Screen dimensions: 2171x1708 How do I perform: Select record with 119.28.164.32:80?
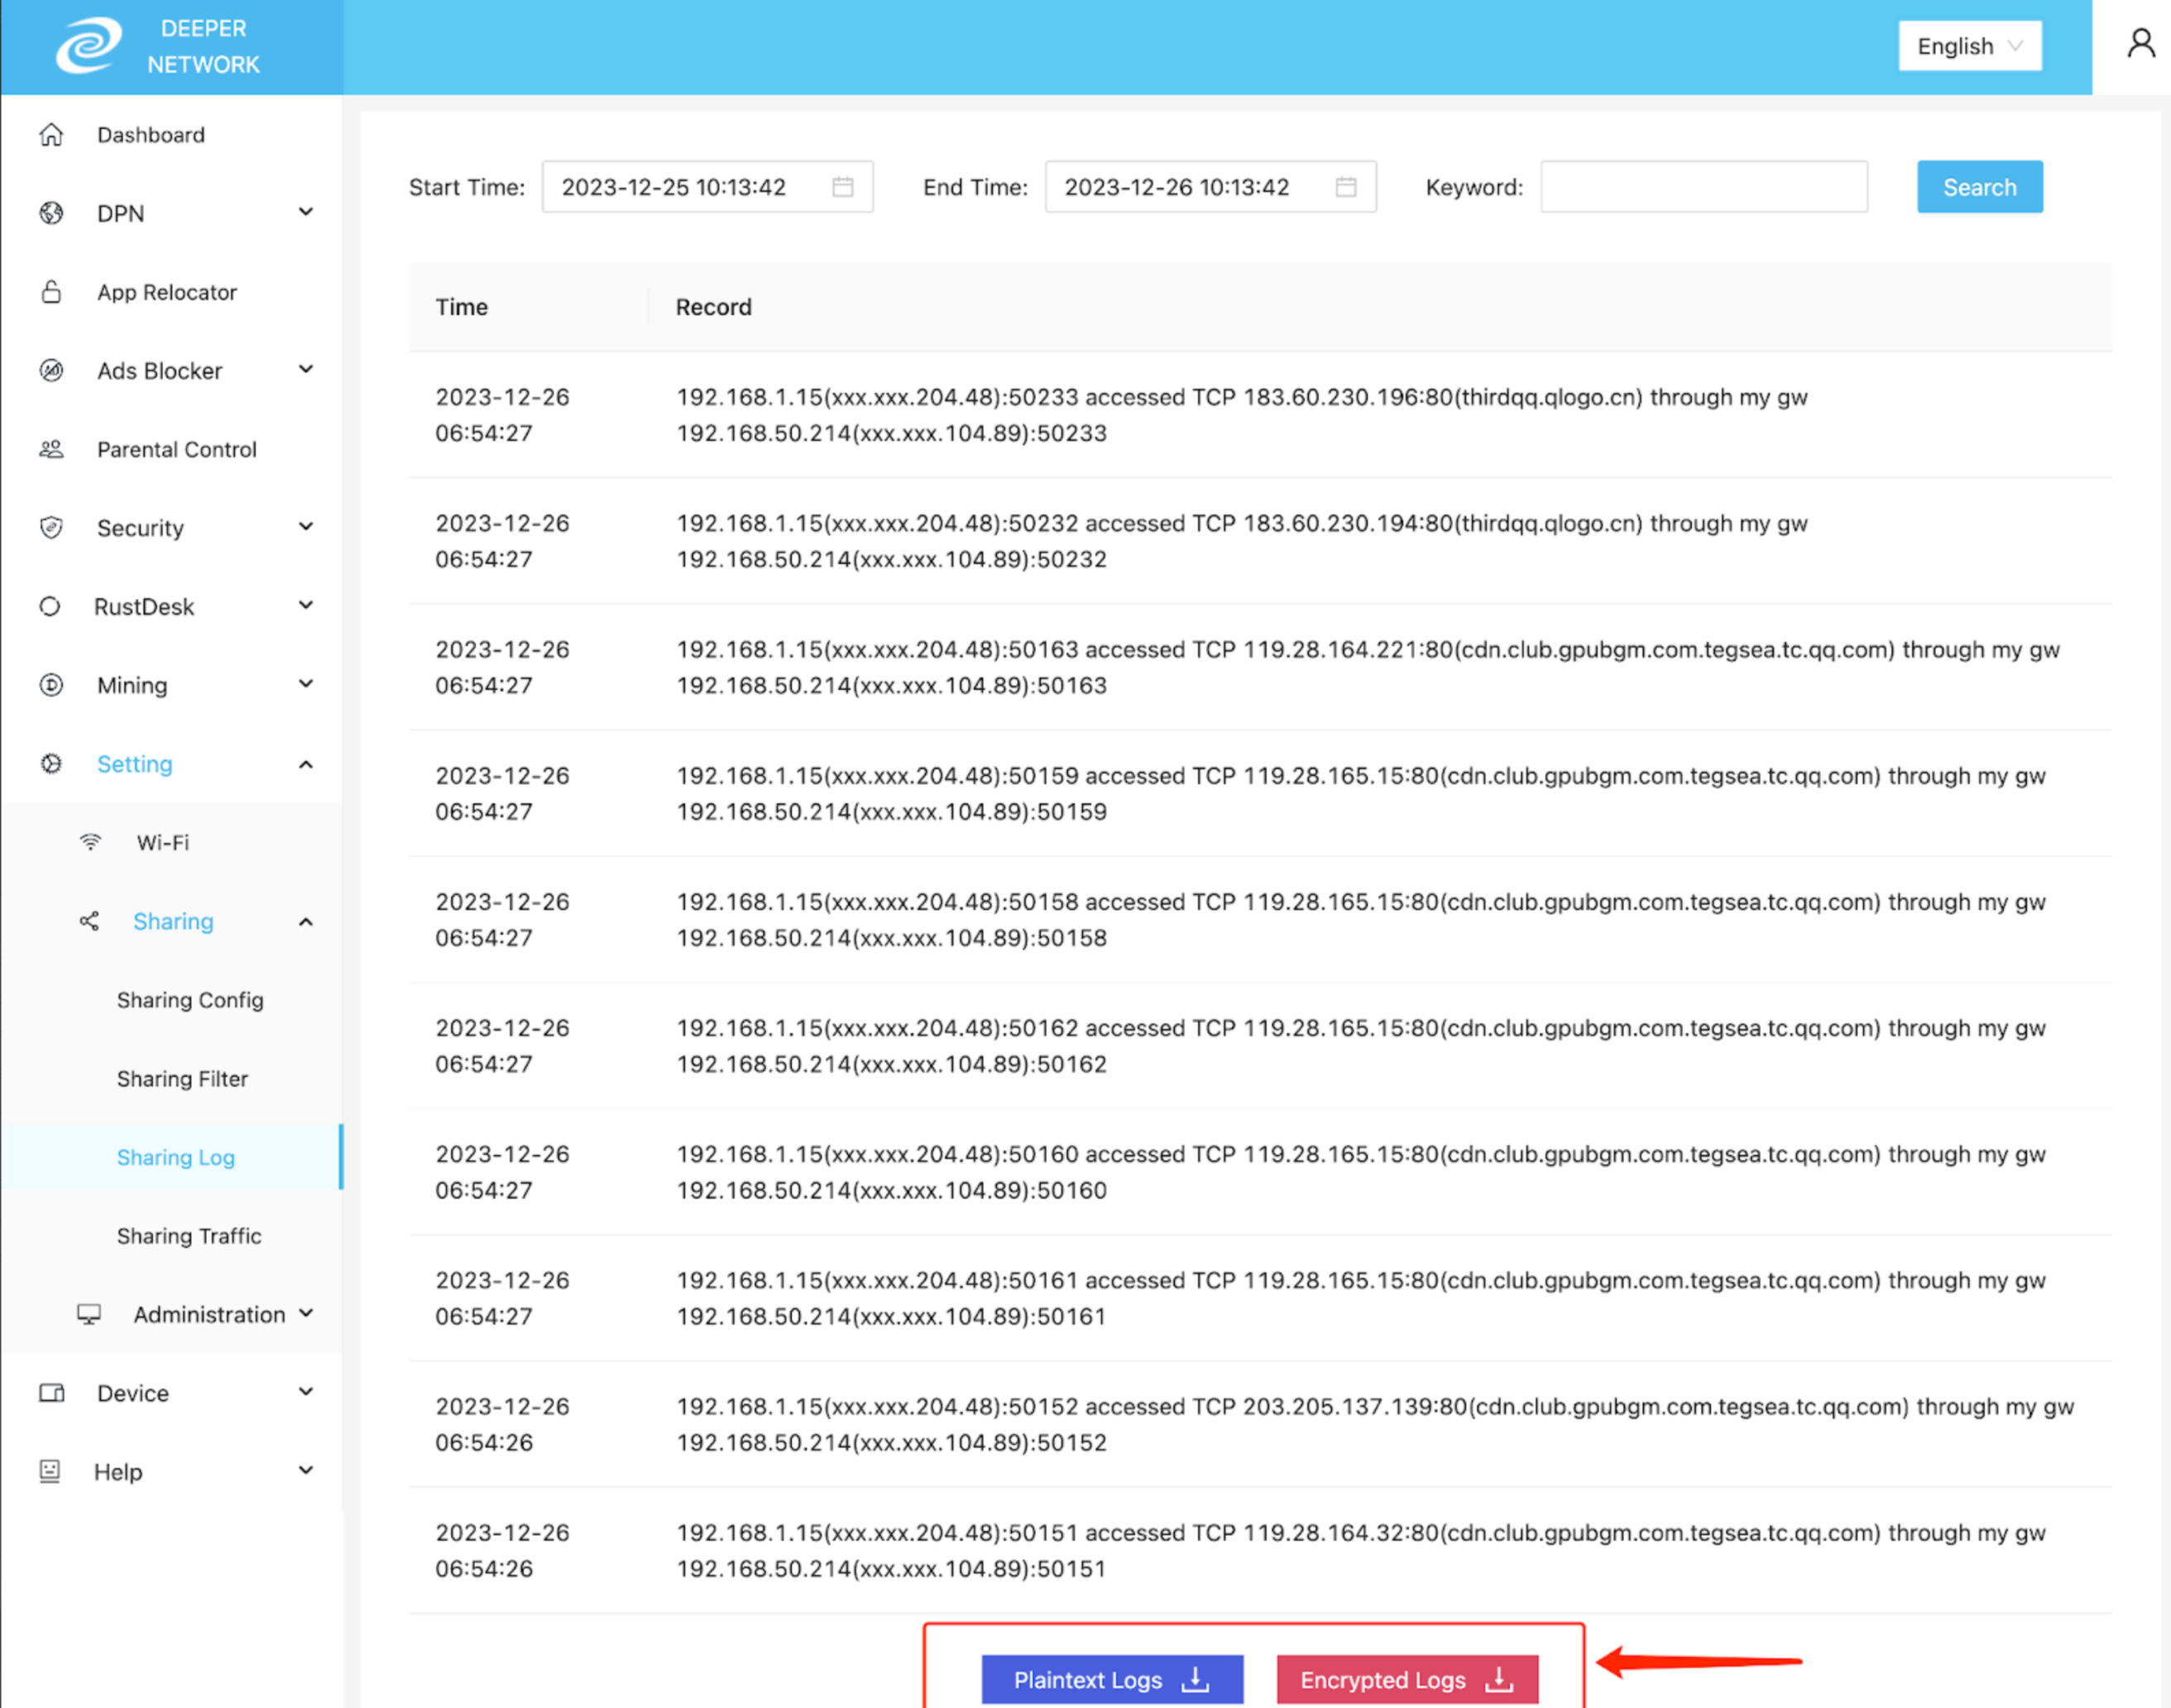tap(1259, 1551)
